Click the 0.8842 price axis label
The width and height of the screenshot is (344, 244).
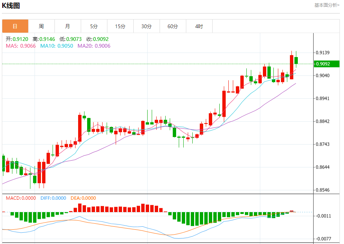(x=323, y=122)
